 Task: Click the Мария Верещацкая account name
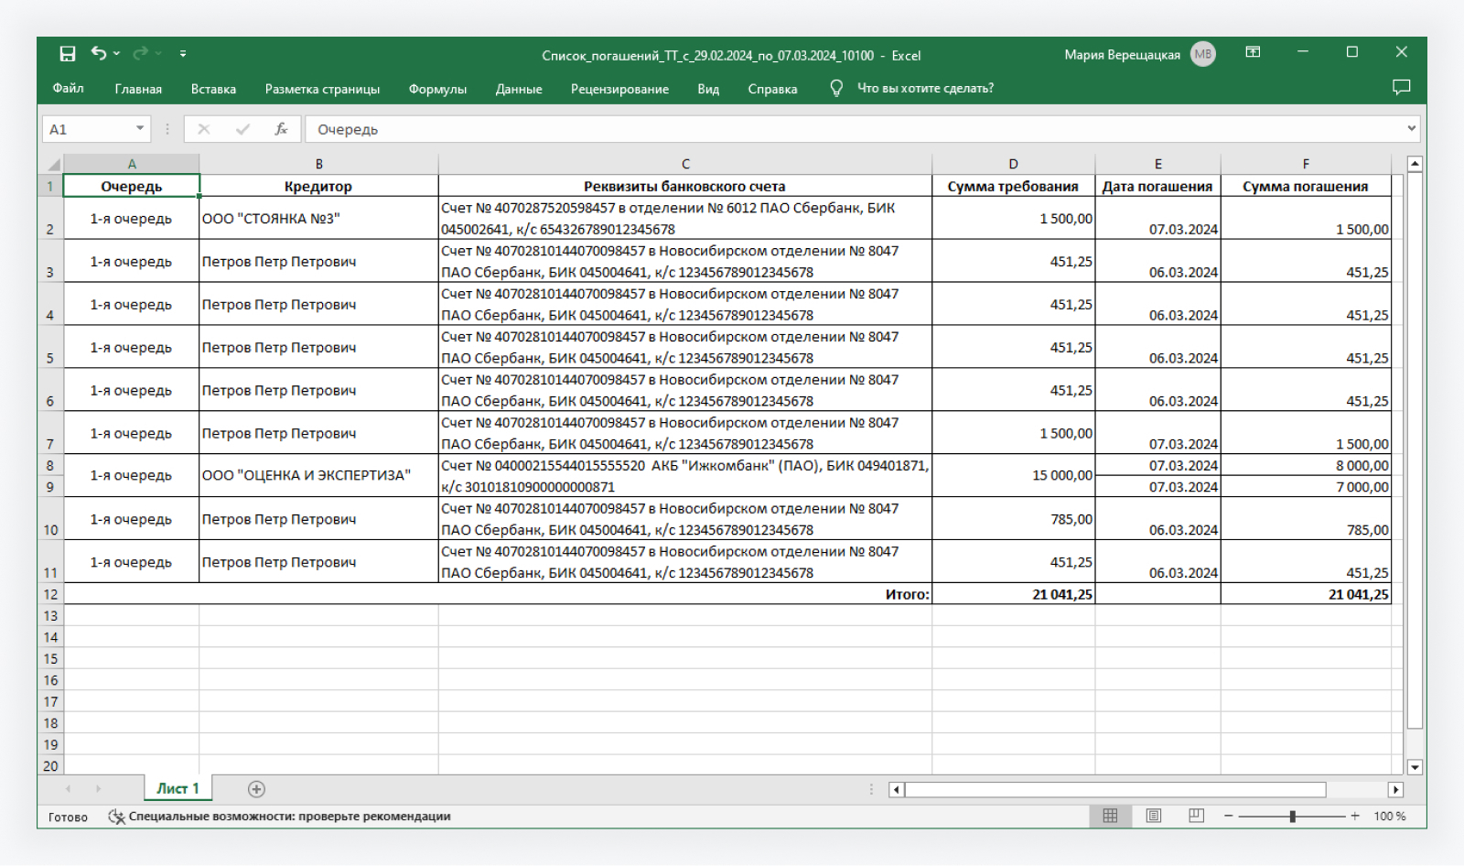(x=1122, y=55)
